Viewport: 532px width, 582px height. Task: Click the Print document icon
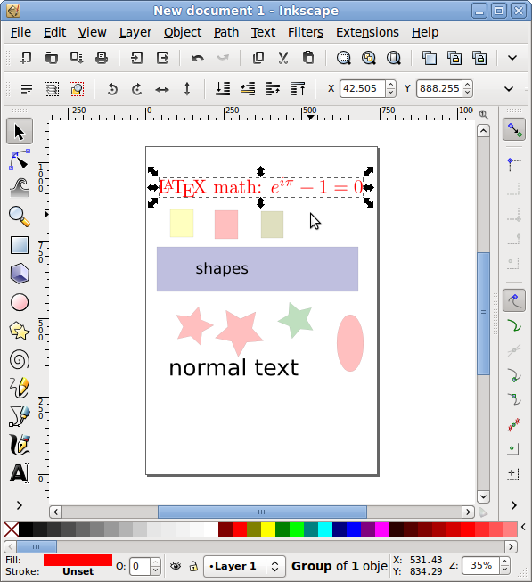pos(102,58)
